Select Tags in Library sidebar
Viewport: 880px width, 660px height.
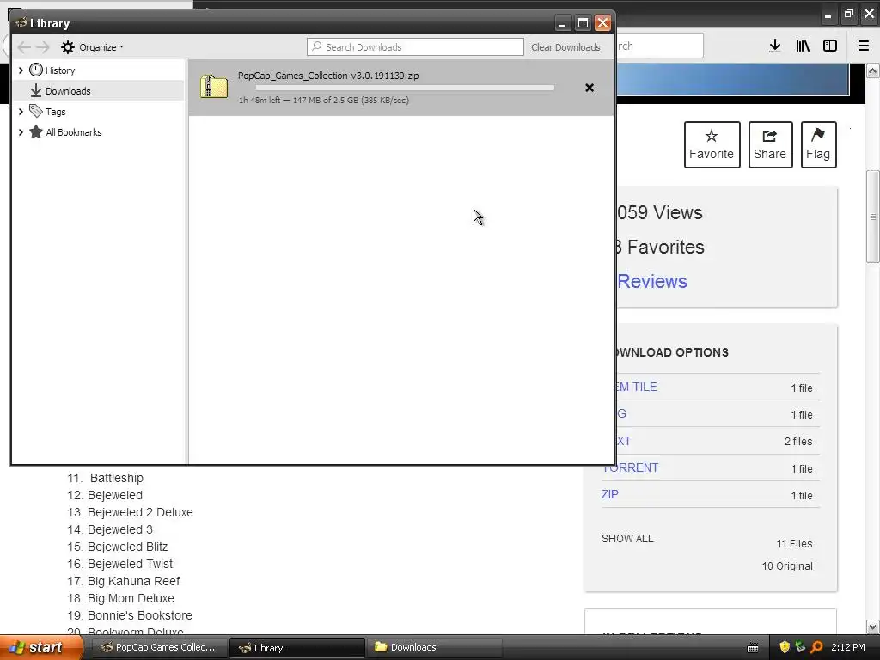coord(56,112)
